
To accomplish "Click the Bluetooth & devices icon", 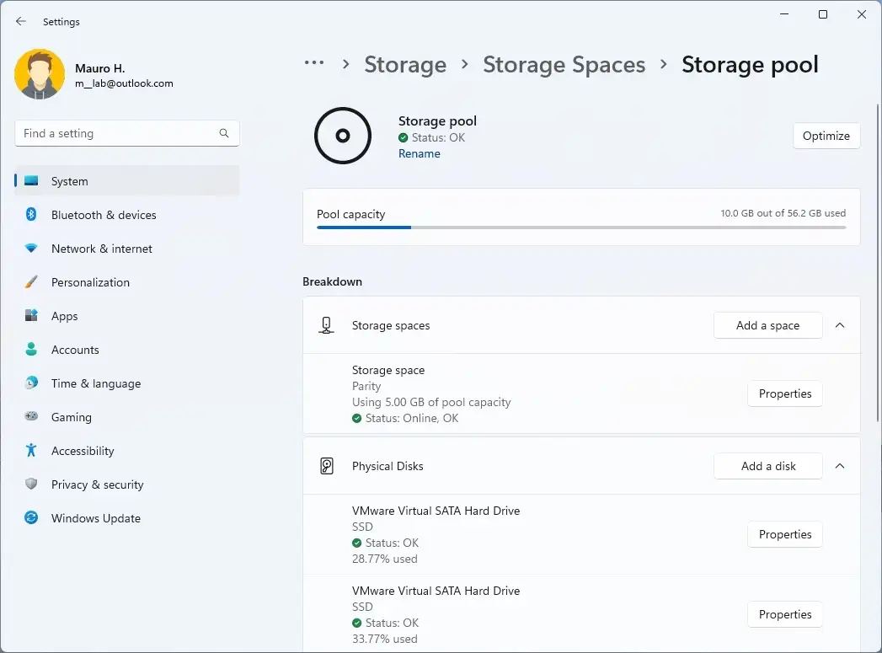I will tap(31, 215).
